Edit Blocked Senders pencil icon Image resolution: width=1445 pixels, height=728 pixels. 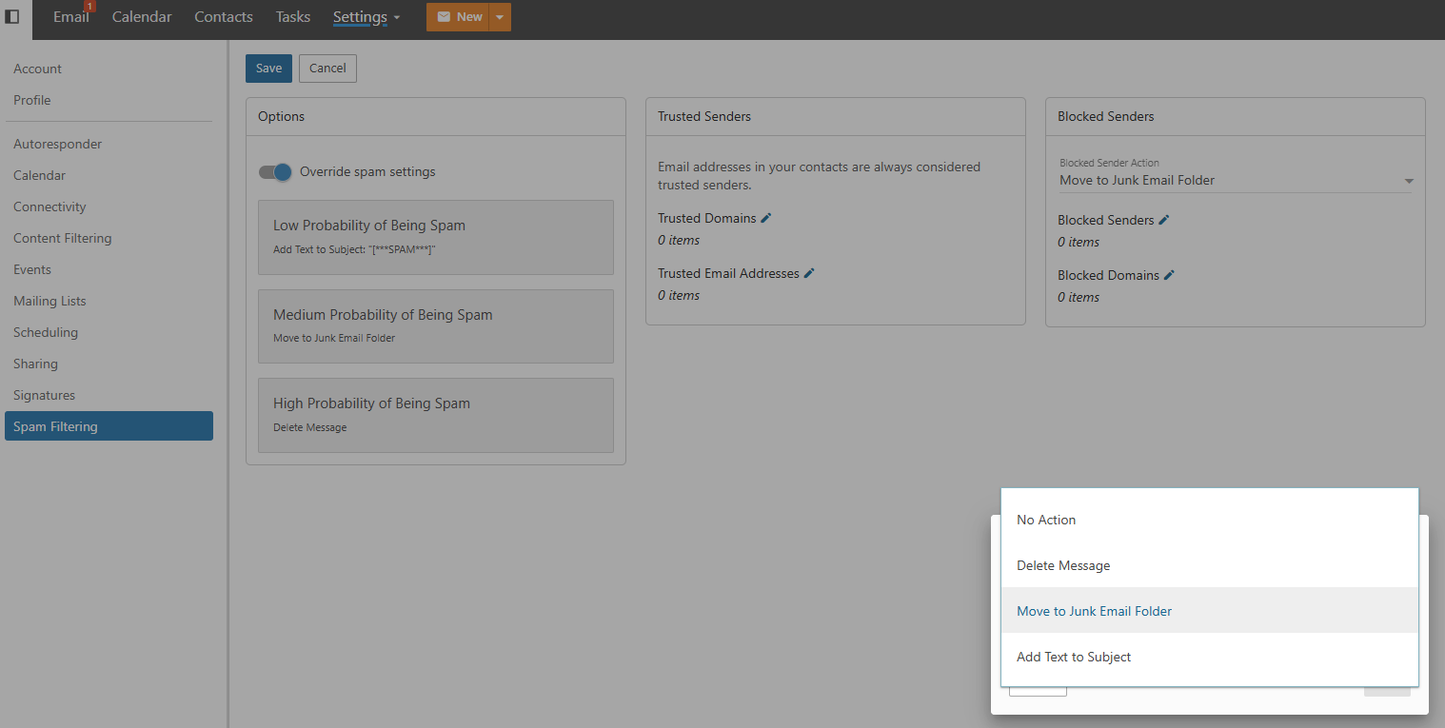(x=1163, y=220)
